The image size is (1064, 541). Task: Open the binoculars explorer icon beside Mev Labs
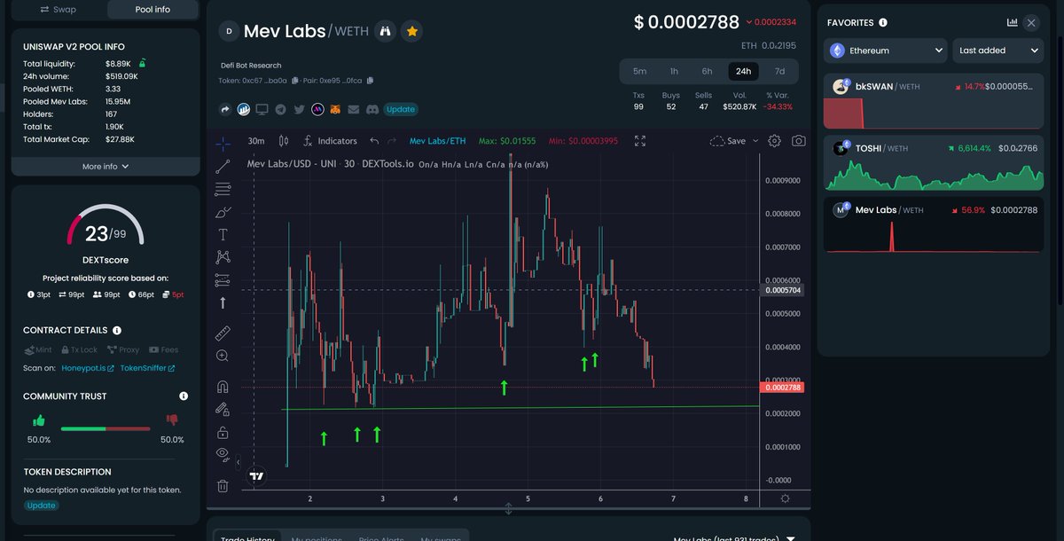point(385,31)
